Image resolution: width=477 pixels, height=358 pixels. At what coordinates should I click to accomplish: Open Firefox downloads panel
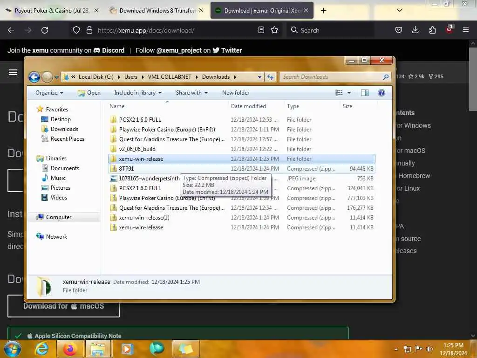[x=415, y=30]
